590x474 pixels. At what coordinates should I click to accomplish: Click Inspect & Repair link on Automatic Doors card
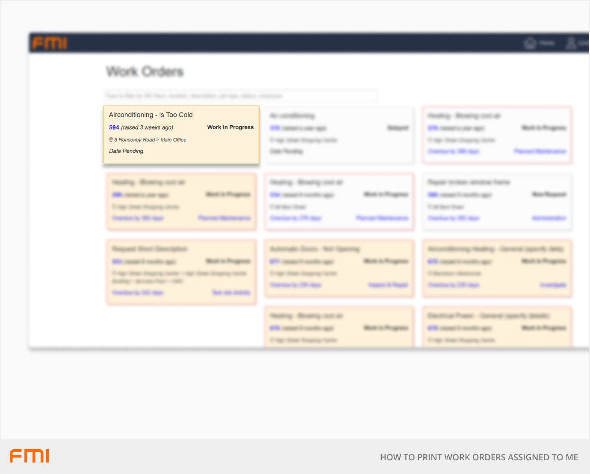[x=388, y=285]
